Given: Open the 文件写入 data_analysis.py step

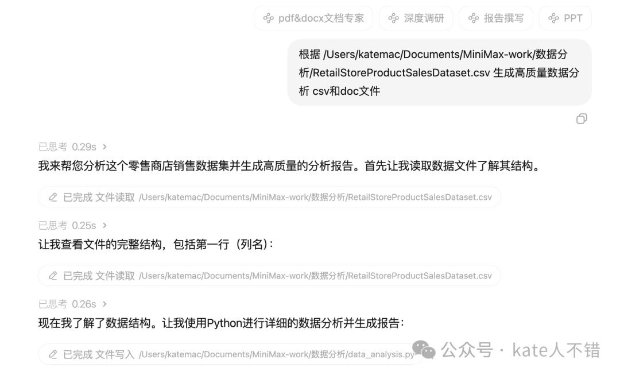Looking at the screenshot, I should click(x=231, y=354).
